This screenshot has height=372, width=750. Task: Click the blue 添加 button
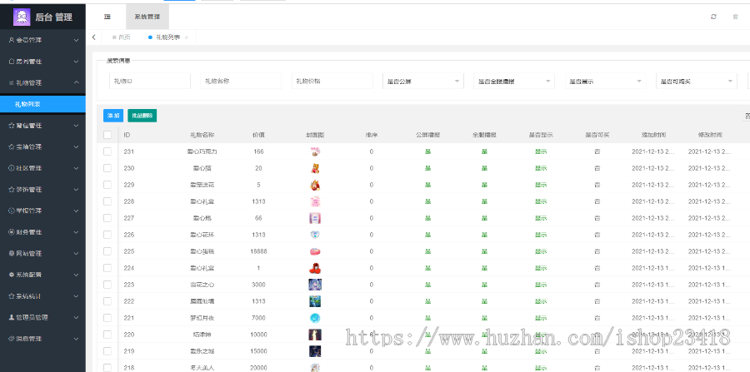pos(113,116)
